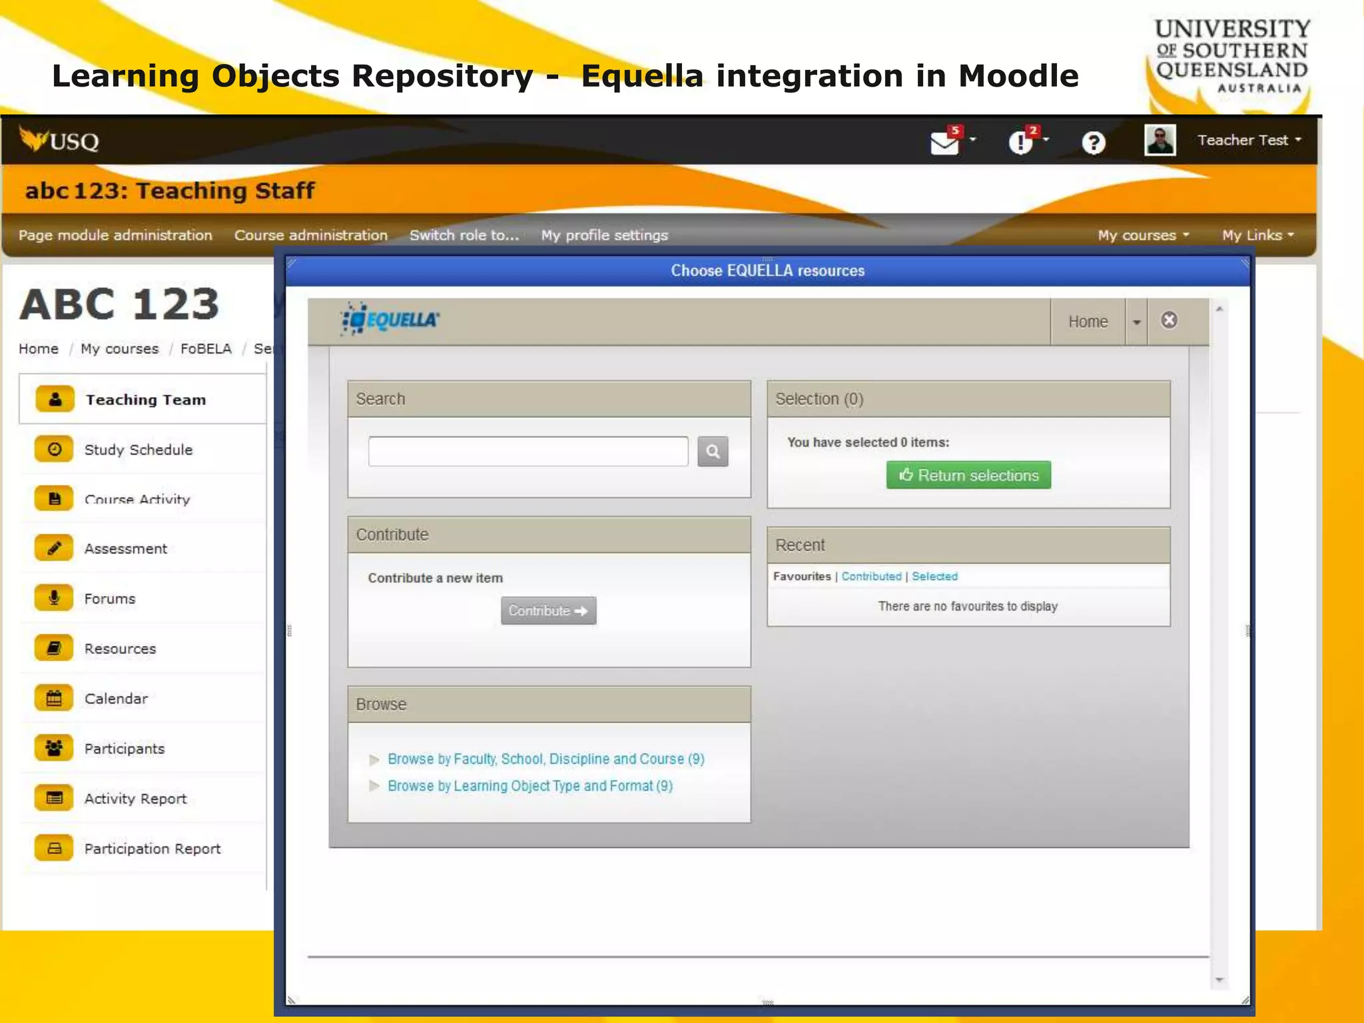Open the alerts exclamation icon
Viewport: 1364px width, 1023px height.
pyautogui.click(x=1020, y=143)
